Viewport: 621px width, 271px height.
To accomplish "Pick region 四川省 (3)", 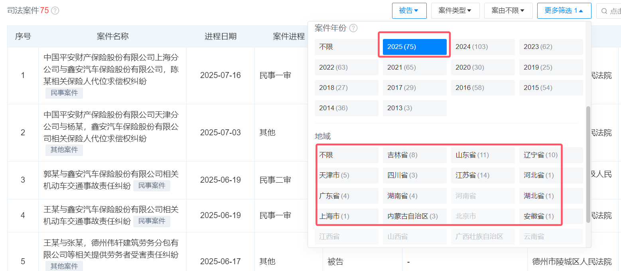I will coord(414,175).
